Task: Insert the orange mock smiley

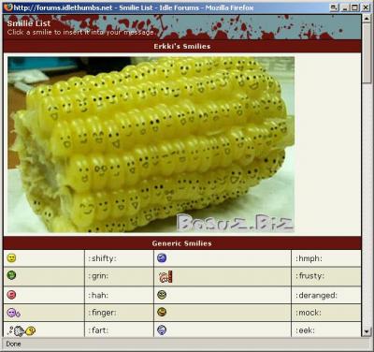Action: 162,312
